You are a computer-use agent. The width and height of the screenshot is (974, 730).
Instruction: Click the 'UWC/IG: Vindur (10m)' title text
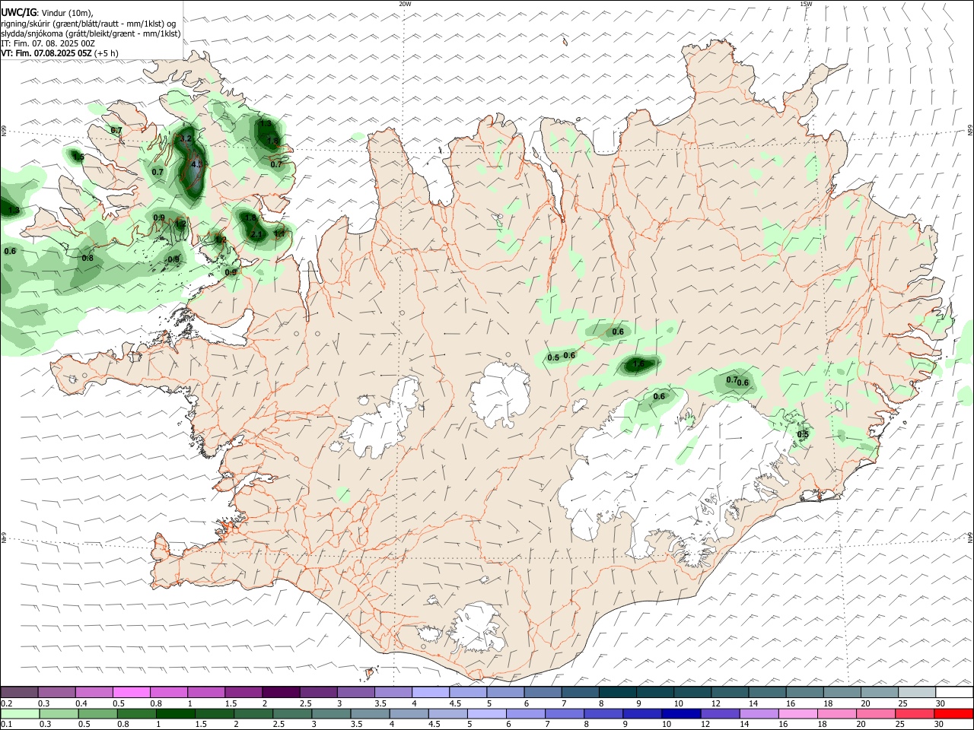click(x=47, y=12)
